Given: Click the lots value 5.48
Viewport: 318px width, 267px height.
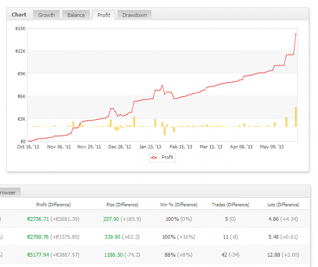Looking at the screenshot, I should [x=274, y=237].
